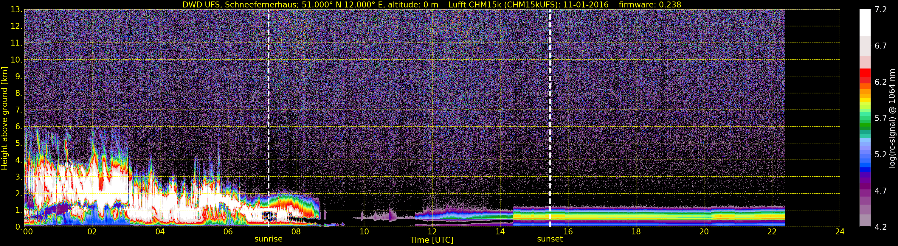Click the x-axis tick label '12'
The height and width of the screenshot is (246, 898).
point(432,232)
